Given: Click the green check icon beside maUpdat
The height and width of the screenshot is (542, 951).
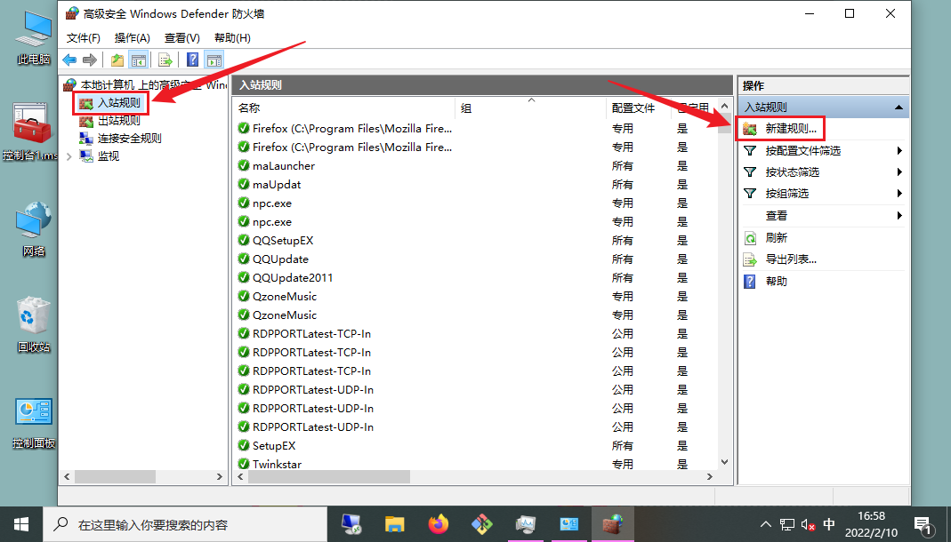Looking at the screenshot, I should click(x=244, y=184).
